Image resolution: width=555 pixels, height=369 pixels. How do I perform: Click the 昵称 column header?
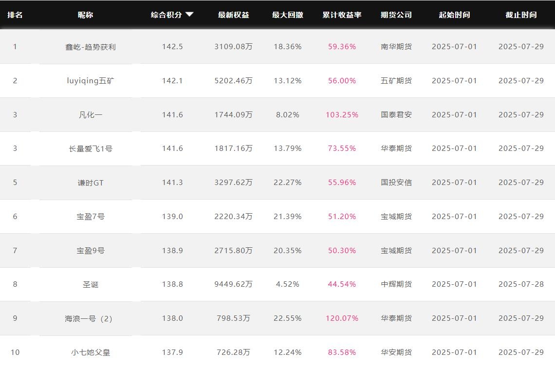point(85,15)
